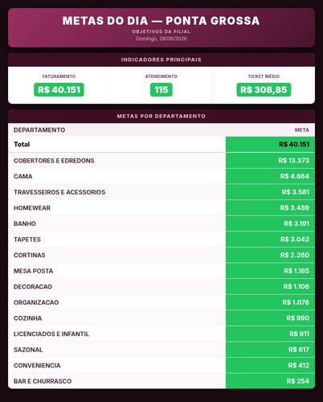Click the LICENCIADOS E INFANTIL row

(x=161, y=334)
